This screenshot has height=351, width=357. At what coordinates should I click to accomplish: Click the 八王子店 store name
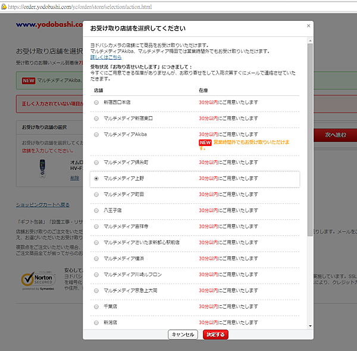click(x=112, y=210)
